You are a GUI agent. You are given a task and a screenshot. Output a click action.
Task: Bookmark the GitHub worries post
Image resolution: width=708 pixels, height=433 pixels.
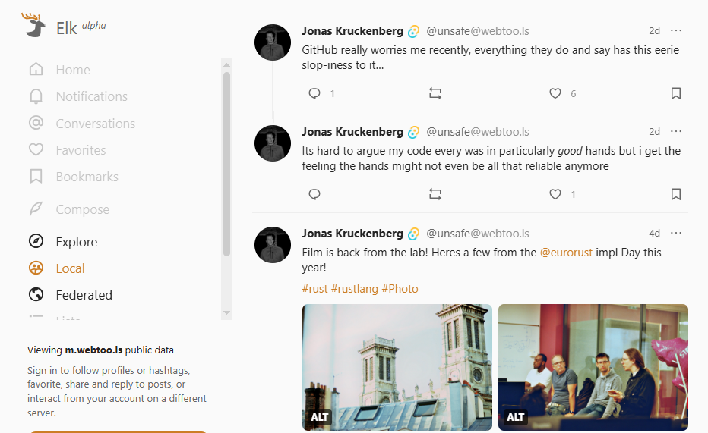pos(675,93)
